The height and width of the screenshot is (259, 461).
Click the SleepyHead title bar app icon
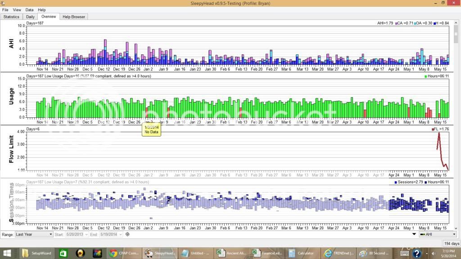pyautogui.click(x=3, y=3)
